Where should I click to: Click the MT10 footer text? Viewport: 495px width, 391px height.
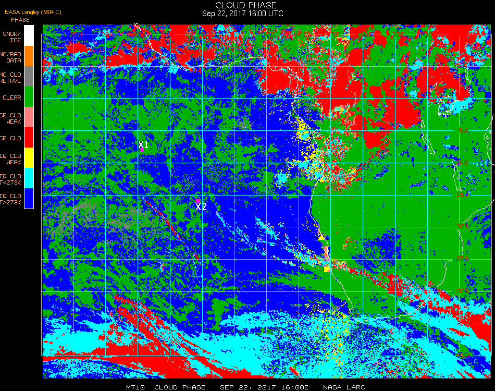tap(135, 387)
